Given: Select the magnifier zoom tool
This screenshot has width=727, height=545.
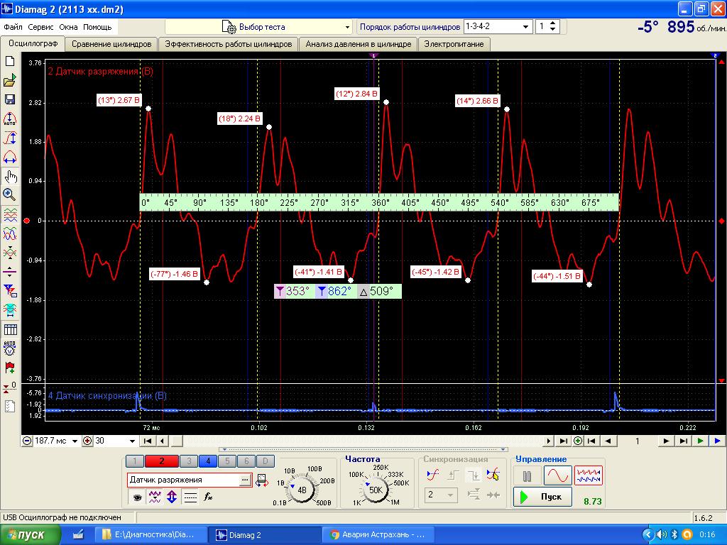Looking at the screenshot, I should click(x=10, y=194).
